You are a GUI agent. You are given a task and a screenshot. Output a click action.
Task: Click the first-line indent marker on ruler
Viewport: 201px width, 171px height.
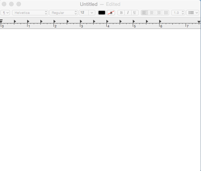click(x=1, y=20)
